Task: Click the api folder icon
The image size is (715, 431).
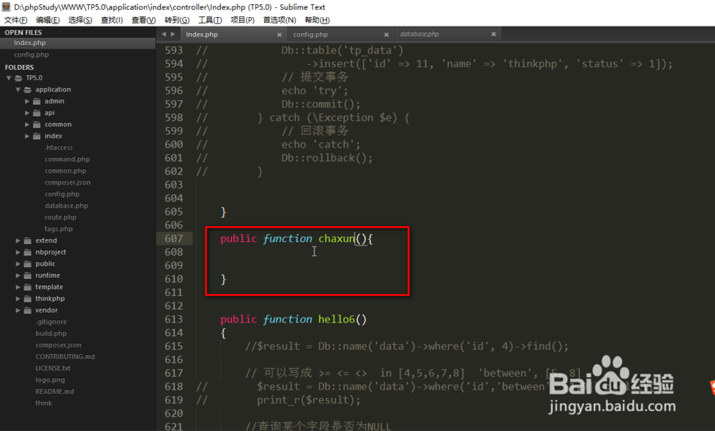Action: pyautogui.click(x=37, y=113)
